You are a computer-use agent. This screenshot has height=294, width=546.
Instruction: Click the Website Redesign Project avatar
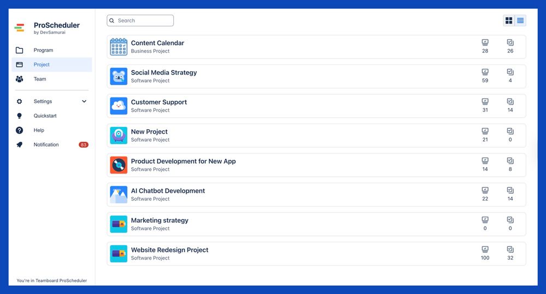click(x=119, y=254)
